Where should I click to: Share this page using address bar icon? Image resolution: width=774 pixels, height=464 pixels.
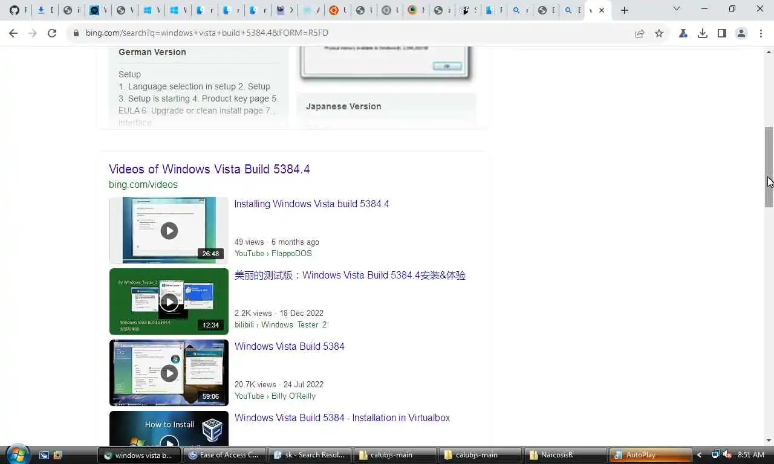pyautogui.click(x=640, y=33)
